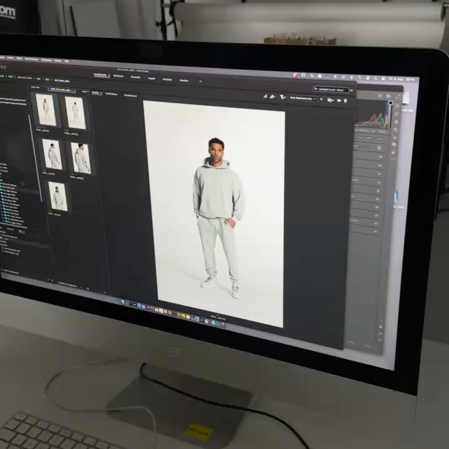The height and width of the screenshot is (449, 449).
Task: Switch to the Workflow workspace tab
Action: click(x=184, y=80)
